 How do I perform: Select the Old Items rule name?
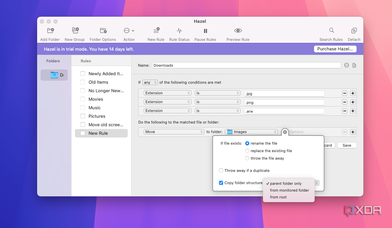[98, 82]
